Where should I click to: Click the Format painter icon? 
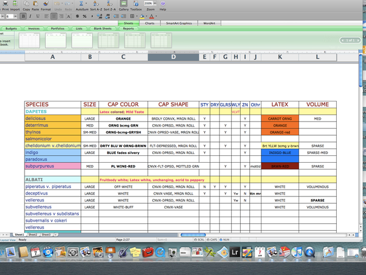[46, 6]
